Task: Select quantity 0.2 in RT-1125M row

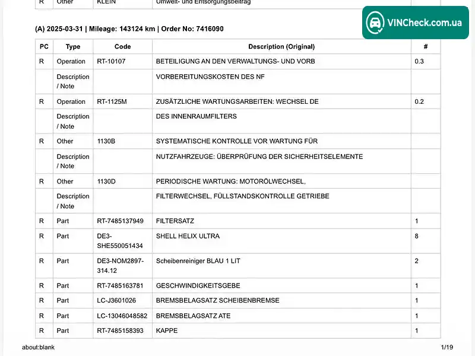Action: coord(419,101)
